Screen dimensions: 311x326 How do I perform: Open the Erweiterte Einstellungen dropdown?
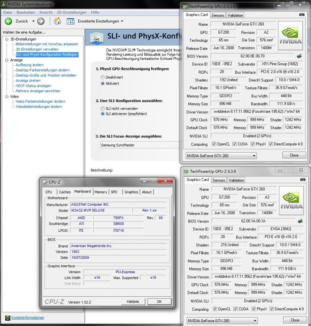[x=122, y=21]
